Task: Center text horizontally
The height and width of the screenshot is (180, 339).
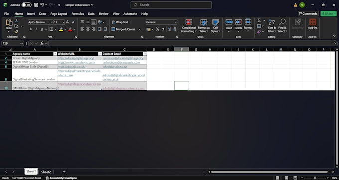Action: [88, 29]
